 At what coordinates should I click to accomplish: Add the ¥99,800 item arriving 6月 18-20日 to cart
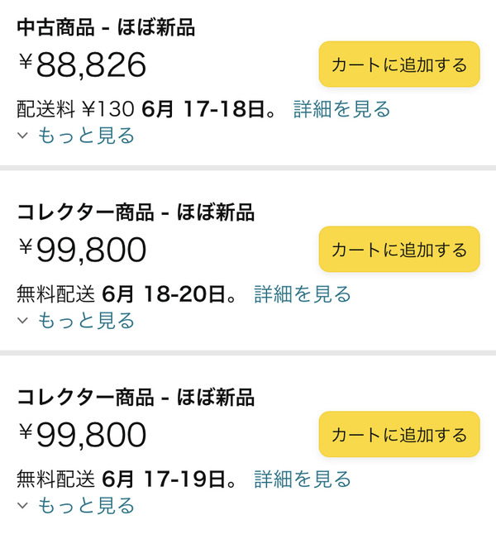[x=399, y=249]
